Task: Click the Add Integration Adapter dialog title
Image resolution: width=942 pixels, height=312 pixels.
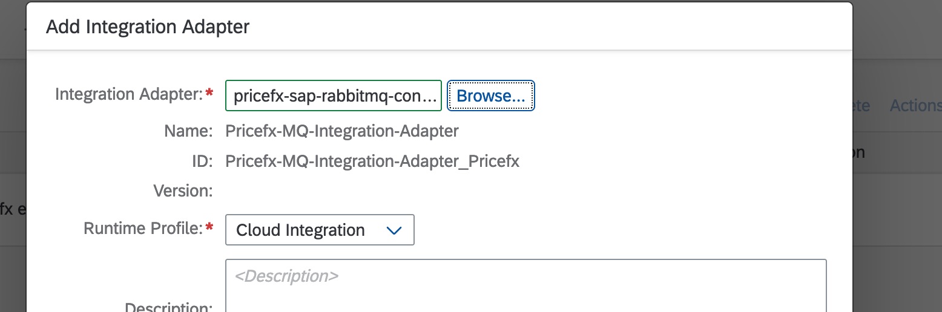Action: [148, 27]
